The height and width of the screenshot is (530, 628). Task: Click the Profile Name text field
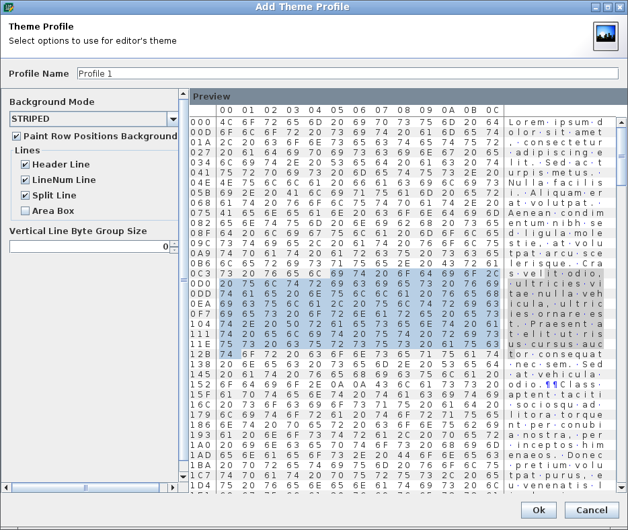click(347, 74)
